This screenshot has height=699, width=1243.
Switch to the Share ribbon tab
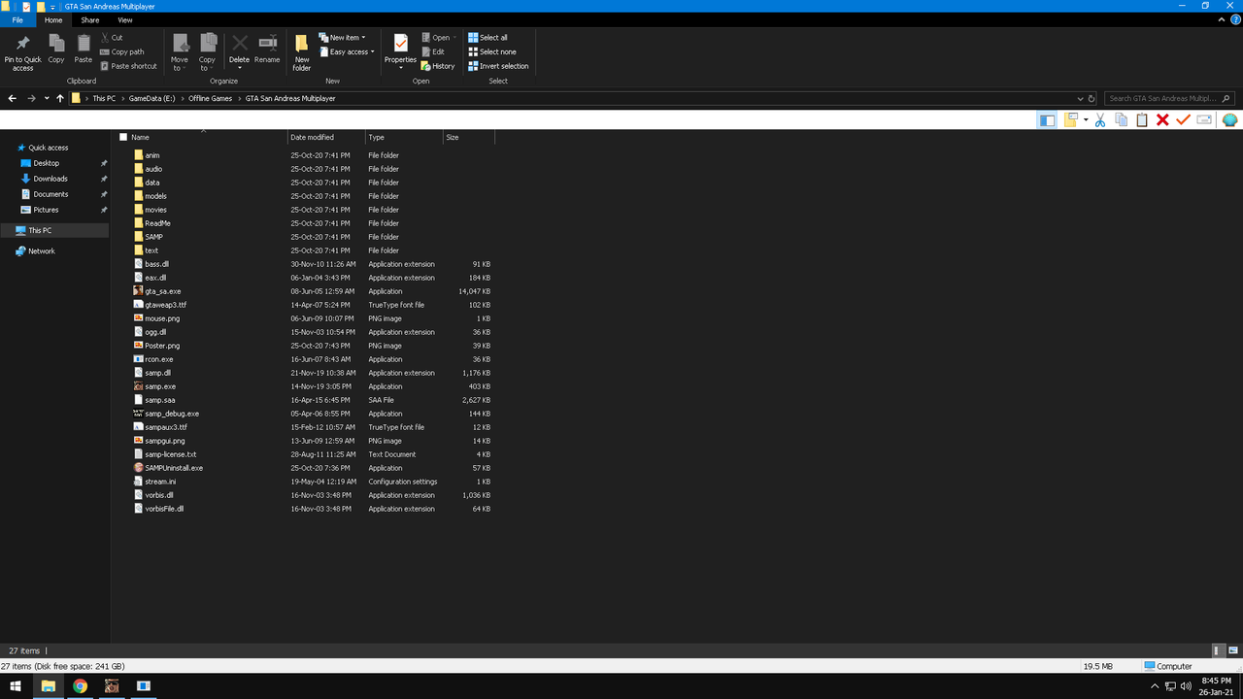(x=90, y=19)
